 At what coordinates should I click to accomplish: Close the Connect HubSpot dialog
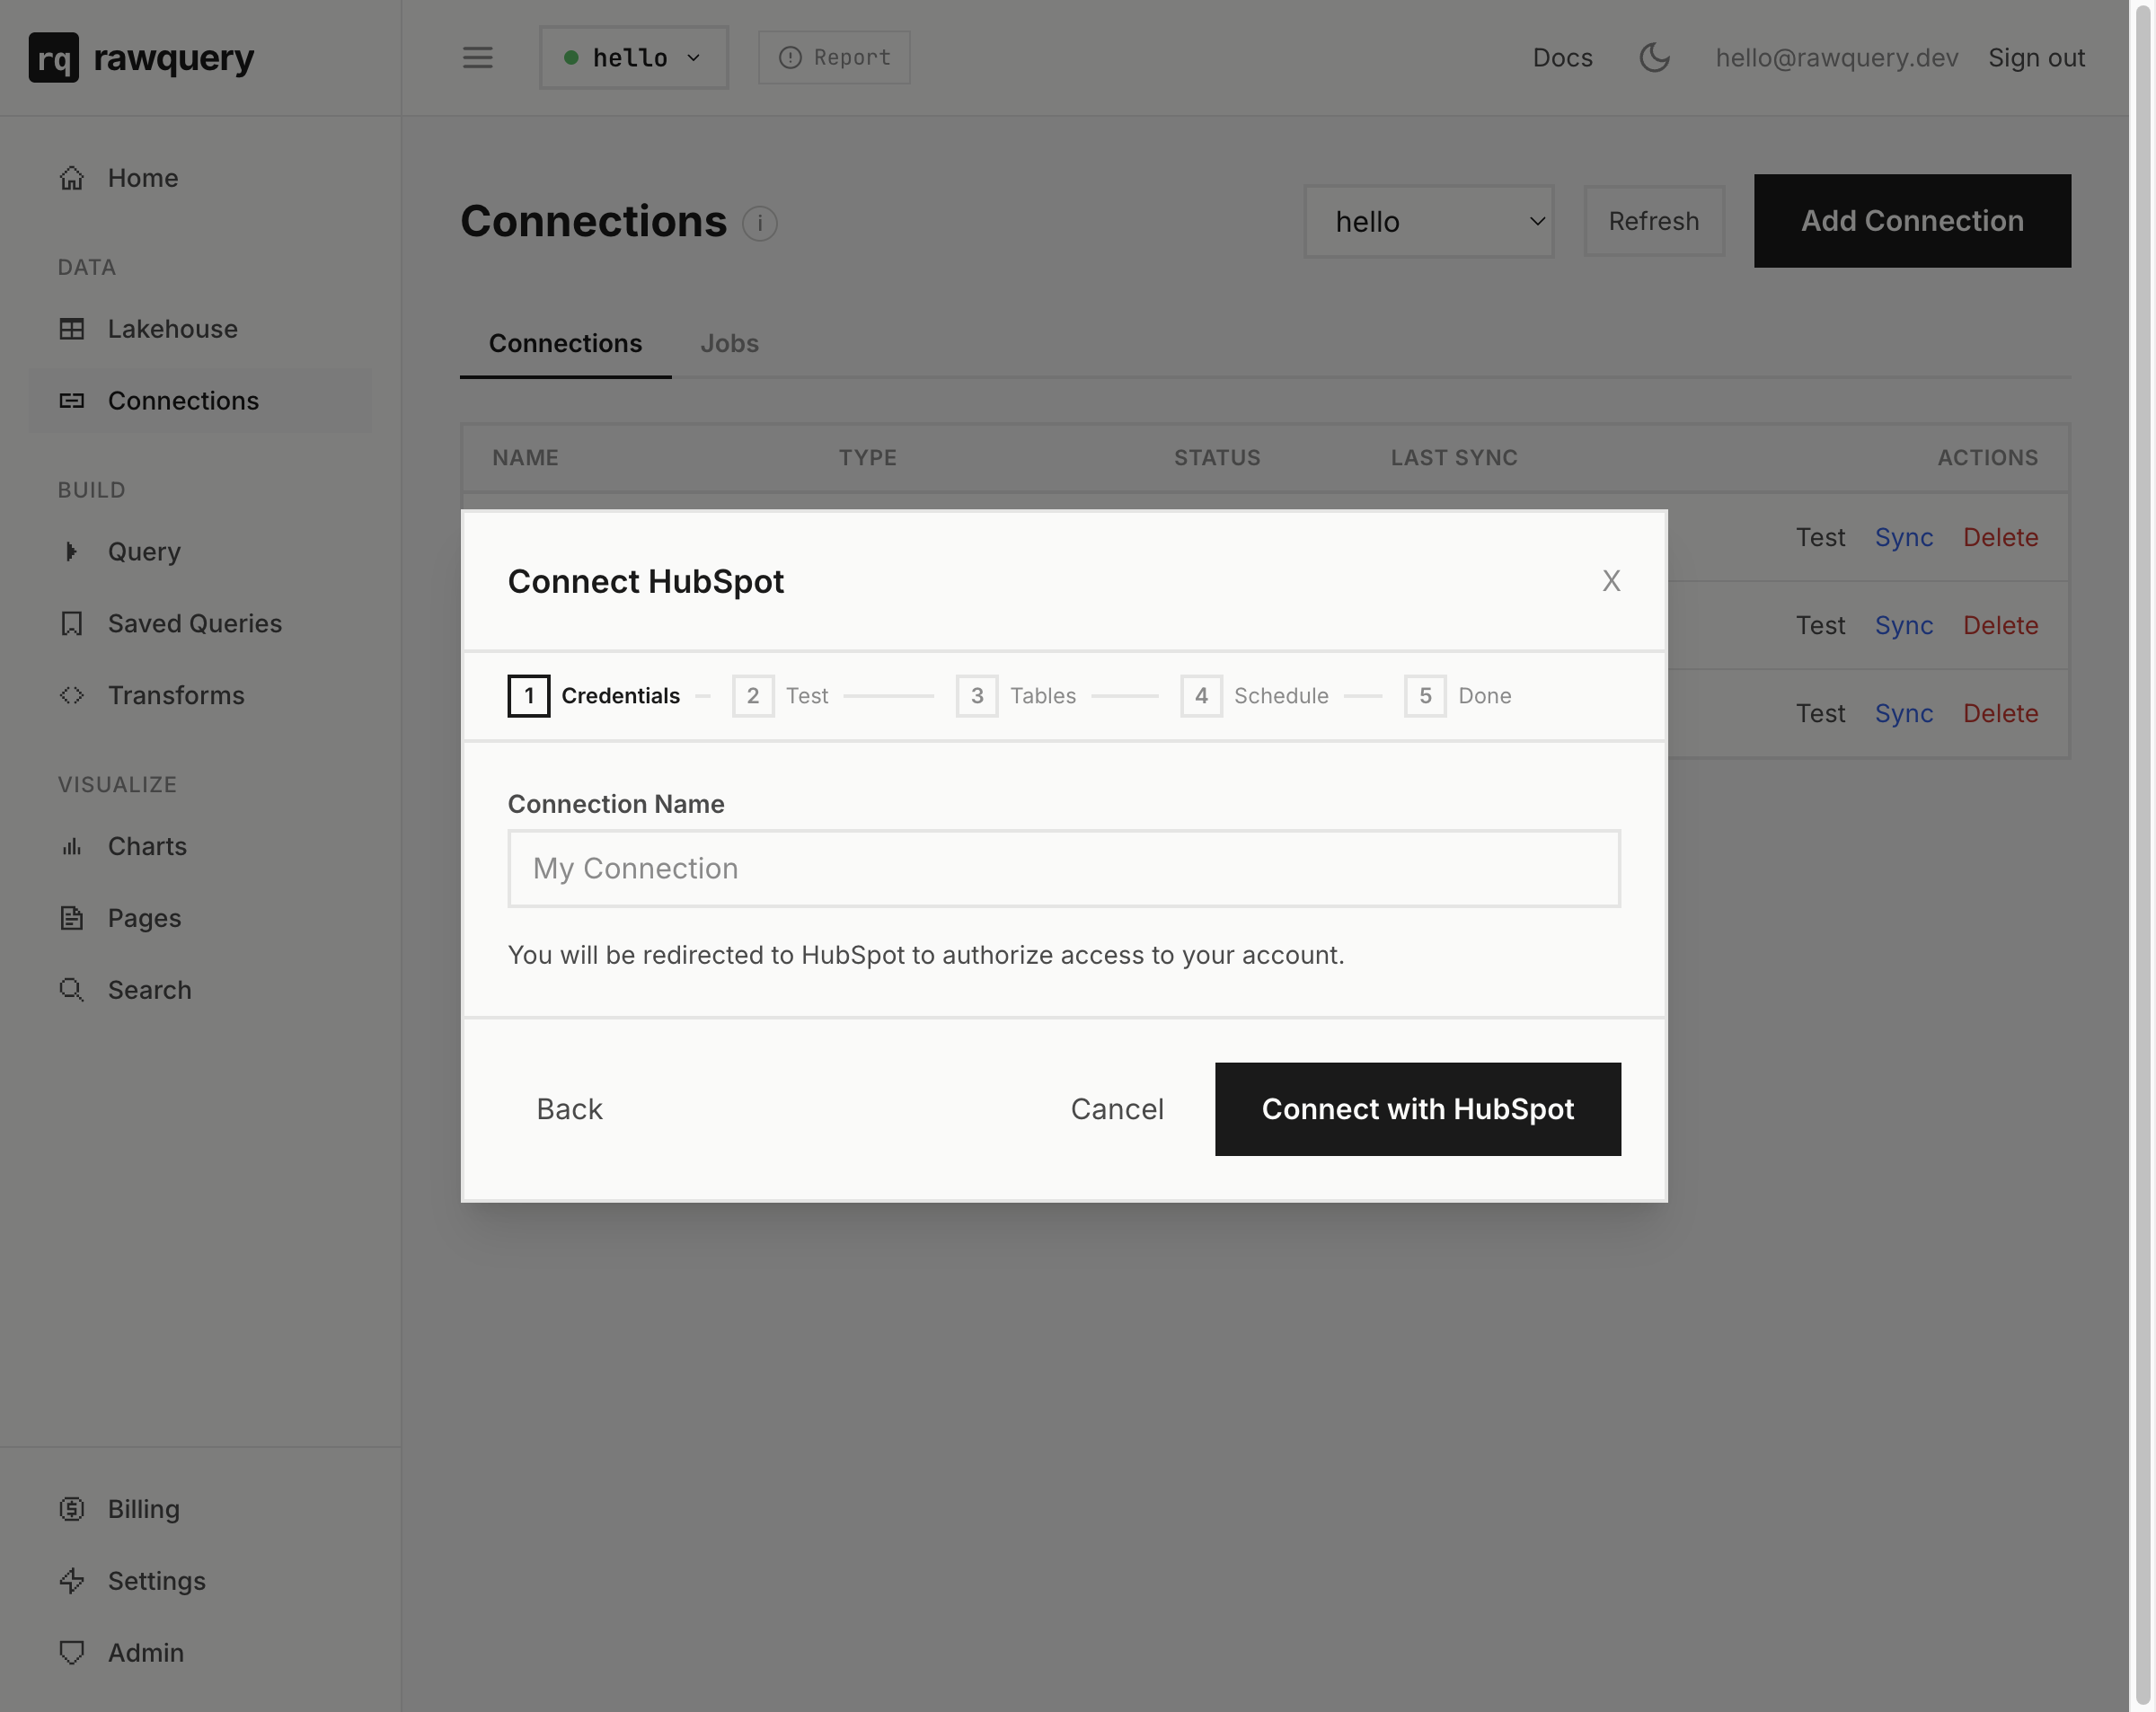click(1611, 580)
